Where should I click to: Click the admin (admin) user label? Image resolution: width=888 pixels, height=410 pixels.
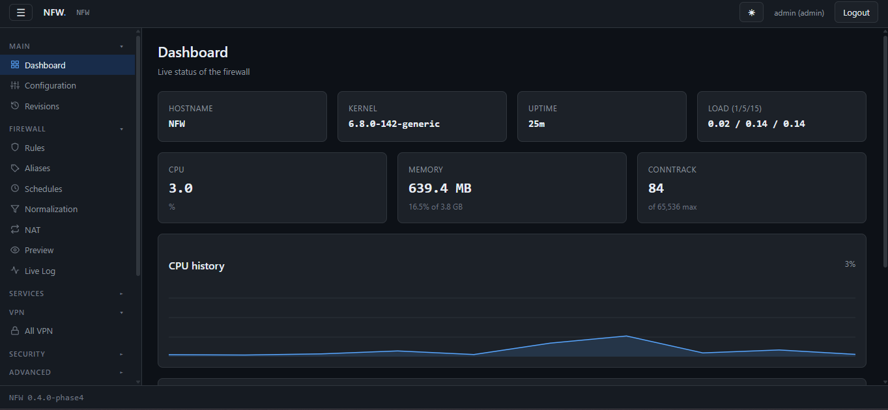click(799, 13)
